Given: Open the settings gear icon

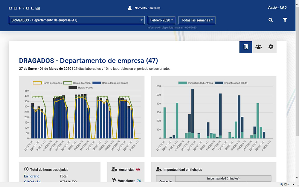Looking at the screenshot, I should pyautogui.click(x=271, y=47).
